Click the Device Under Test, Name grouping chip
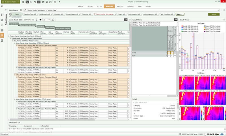 click(x=28, y=25)
